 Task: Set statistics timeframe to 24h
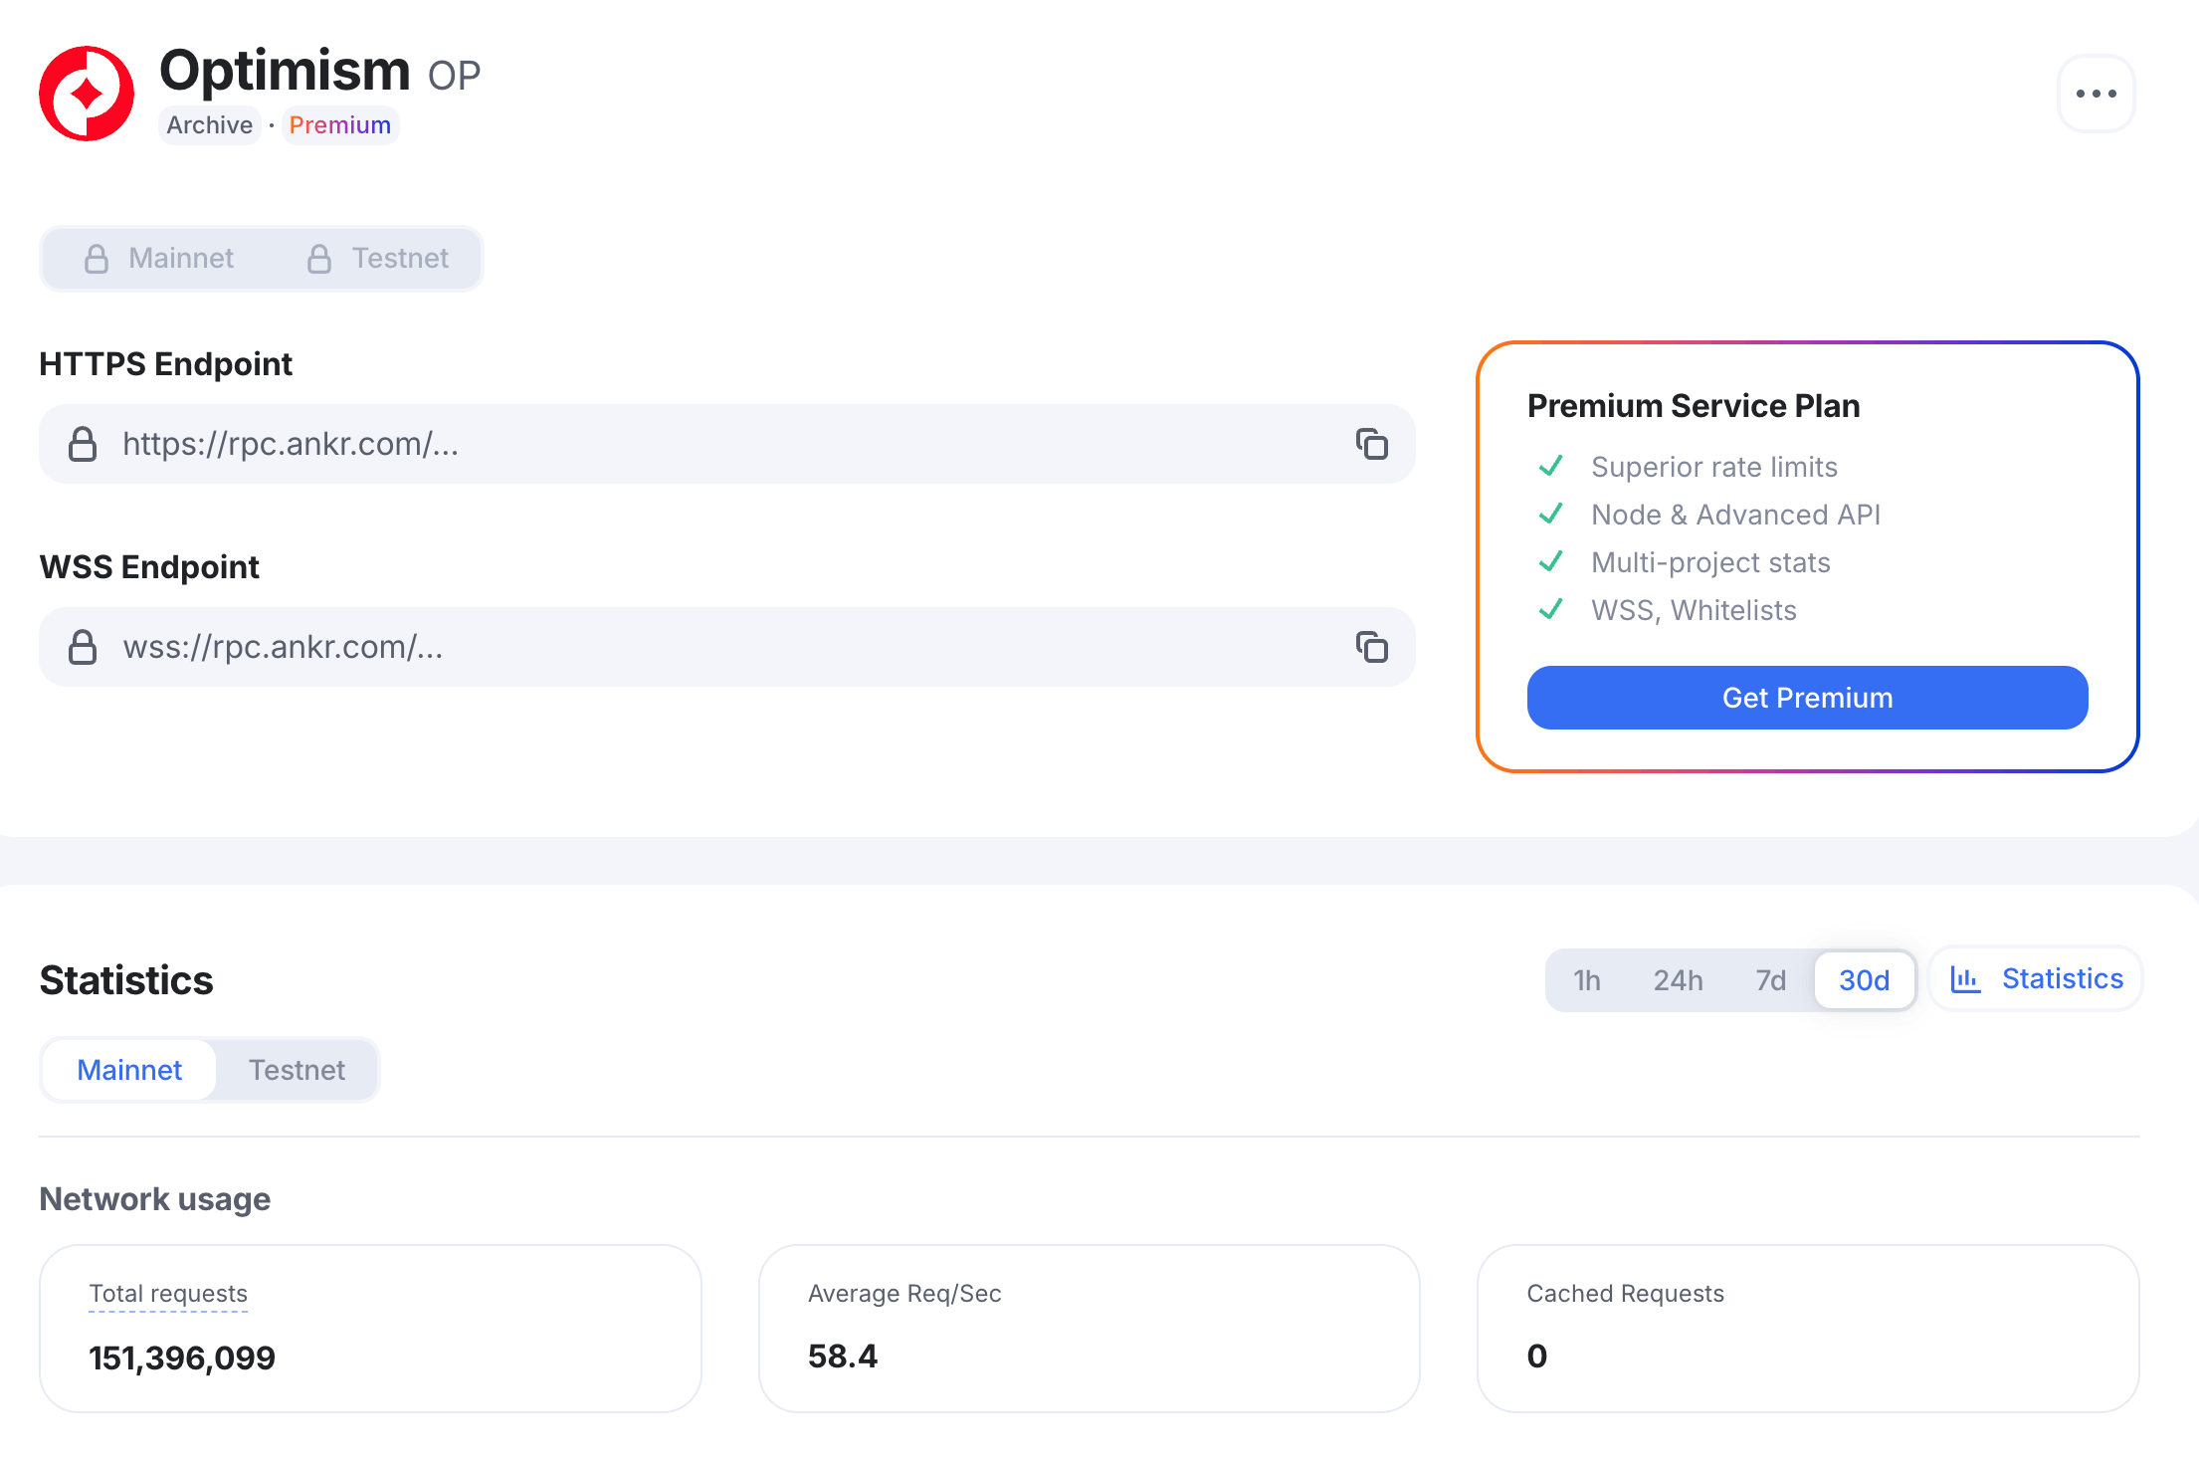pos(1678,980)
